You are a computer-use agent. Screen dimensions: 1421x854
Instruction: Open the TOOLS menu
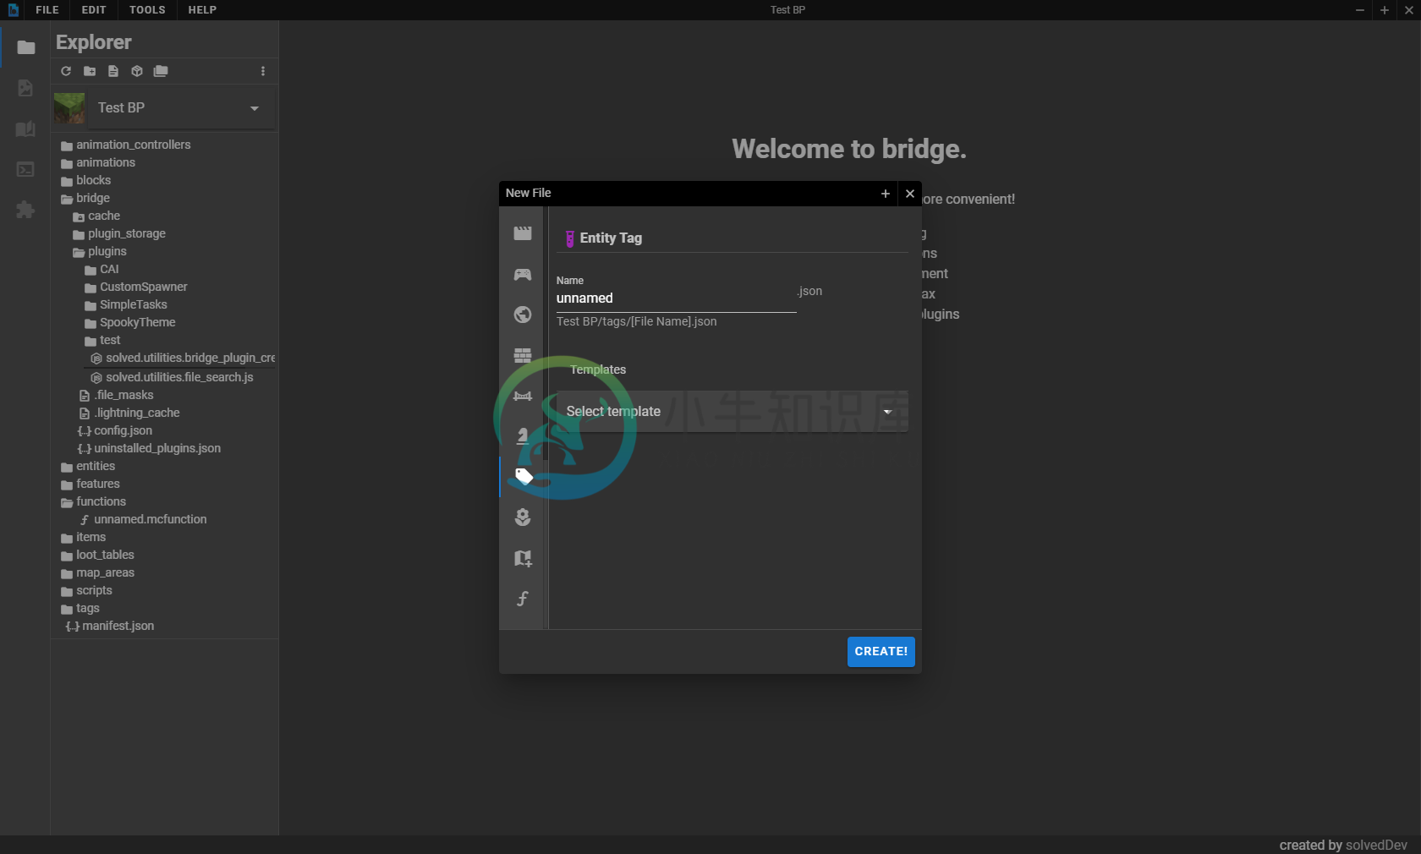click(x=147, y=10)
